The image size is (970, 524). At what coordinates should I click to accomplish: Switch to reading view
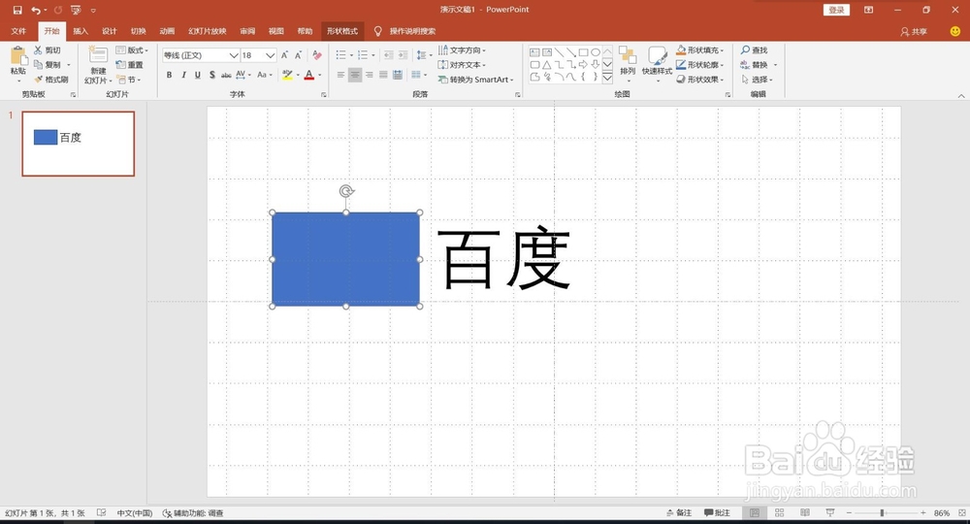(x=805, y=513)
